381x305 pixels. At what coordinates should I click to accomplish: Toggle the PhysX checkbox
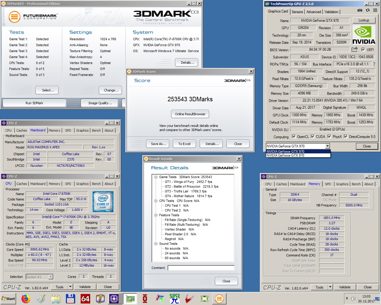(329, 137)
